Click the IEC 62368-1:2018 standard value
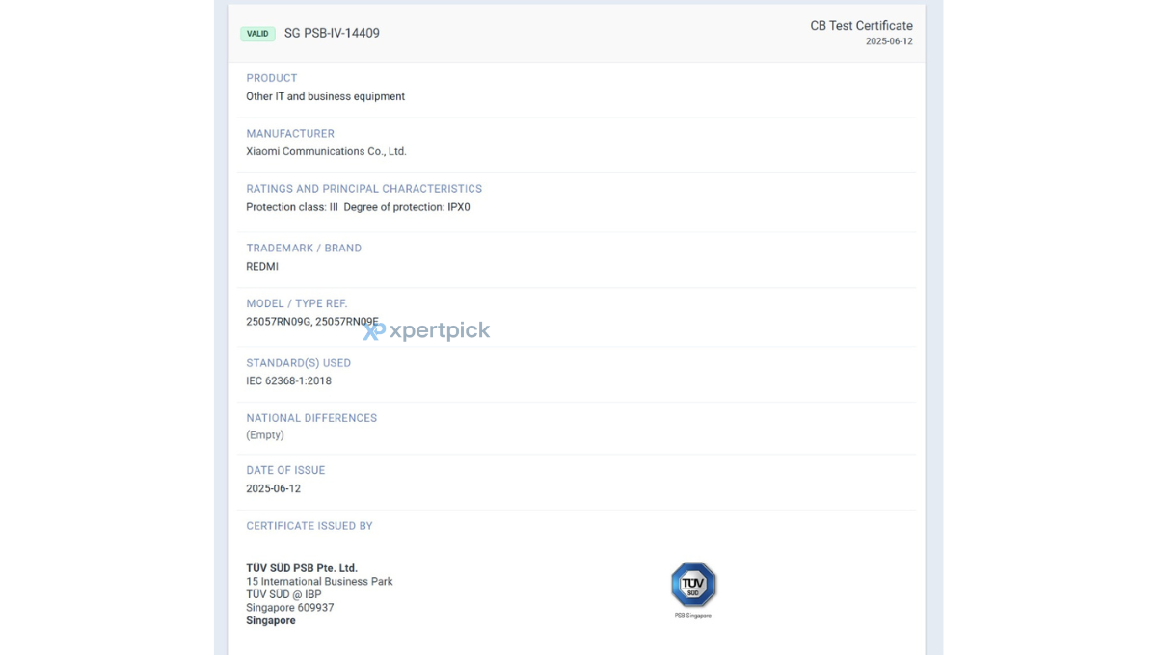This screenshot has height=655, width=1157. [288, 381]
